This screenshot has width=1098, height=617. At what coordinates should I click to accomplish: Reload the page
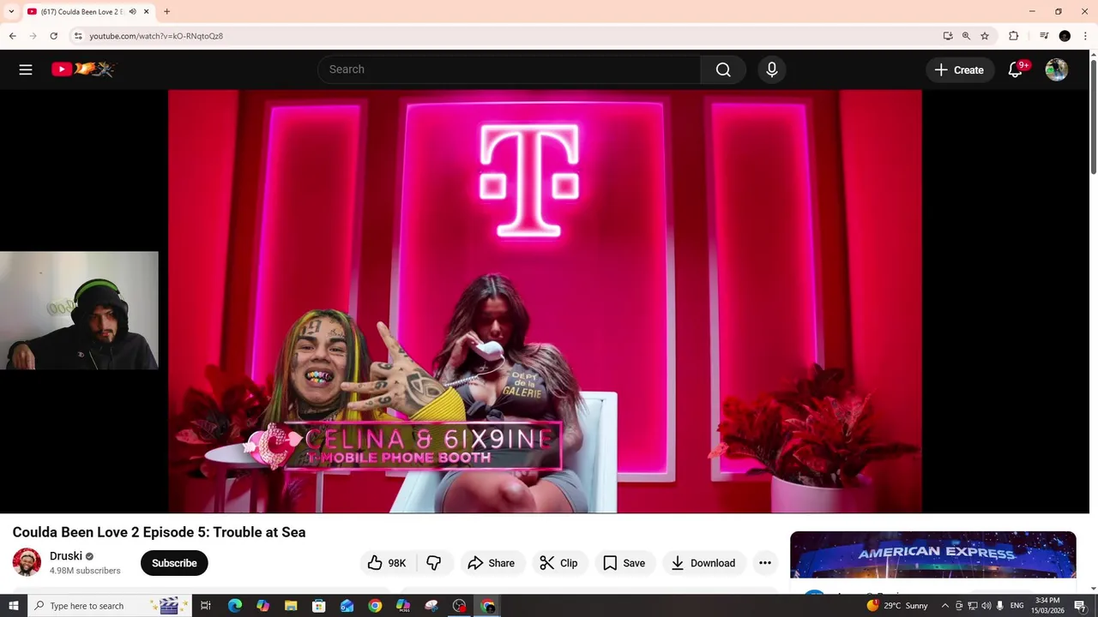53,36
